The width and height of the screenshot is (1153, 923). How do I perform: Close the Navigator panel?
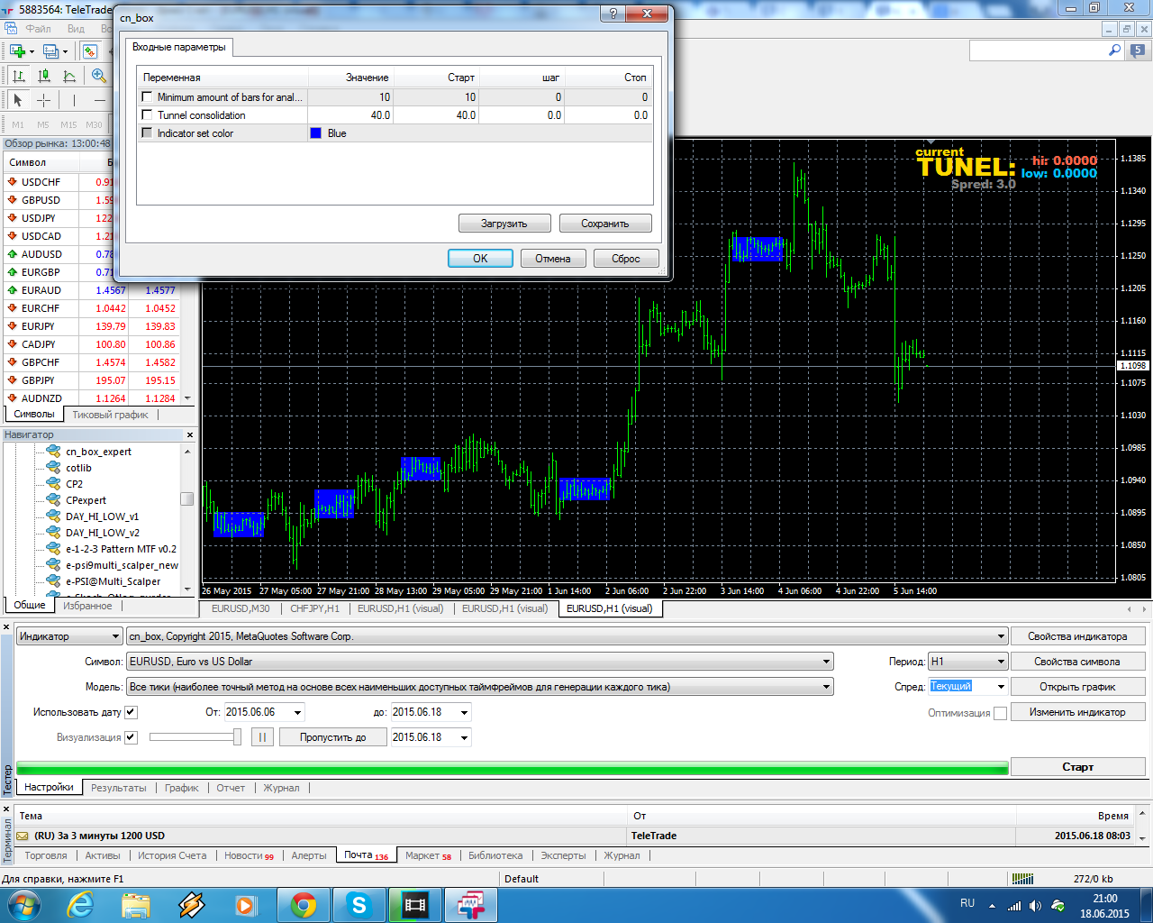pyautogui.click(x=189, y=434)
